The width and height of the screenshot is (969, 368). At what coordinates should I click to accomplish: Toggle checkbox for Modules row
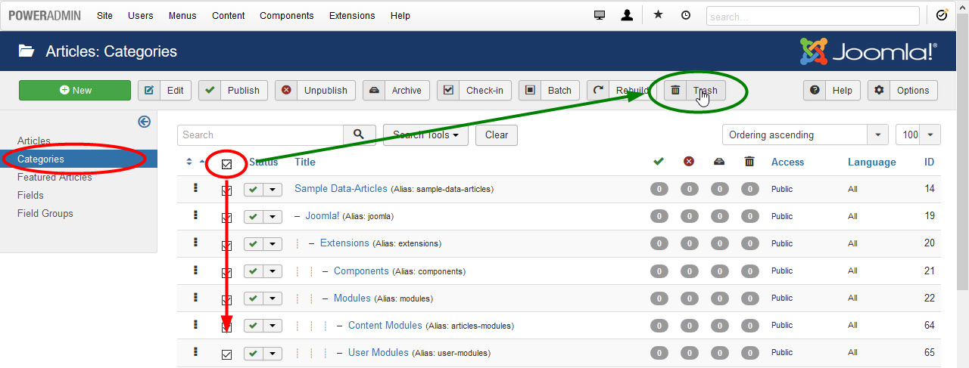tap(226, 300)
